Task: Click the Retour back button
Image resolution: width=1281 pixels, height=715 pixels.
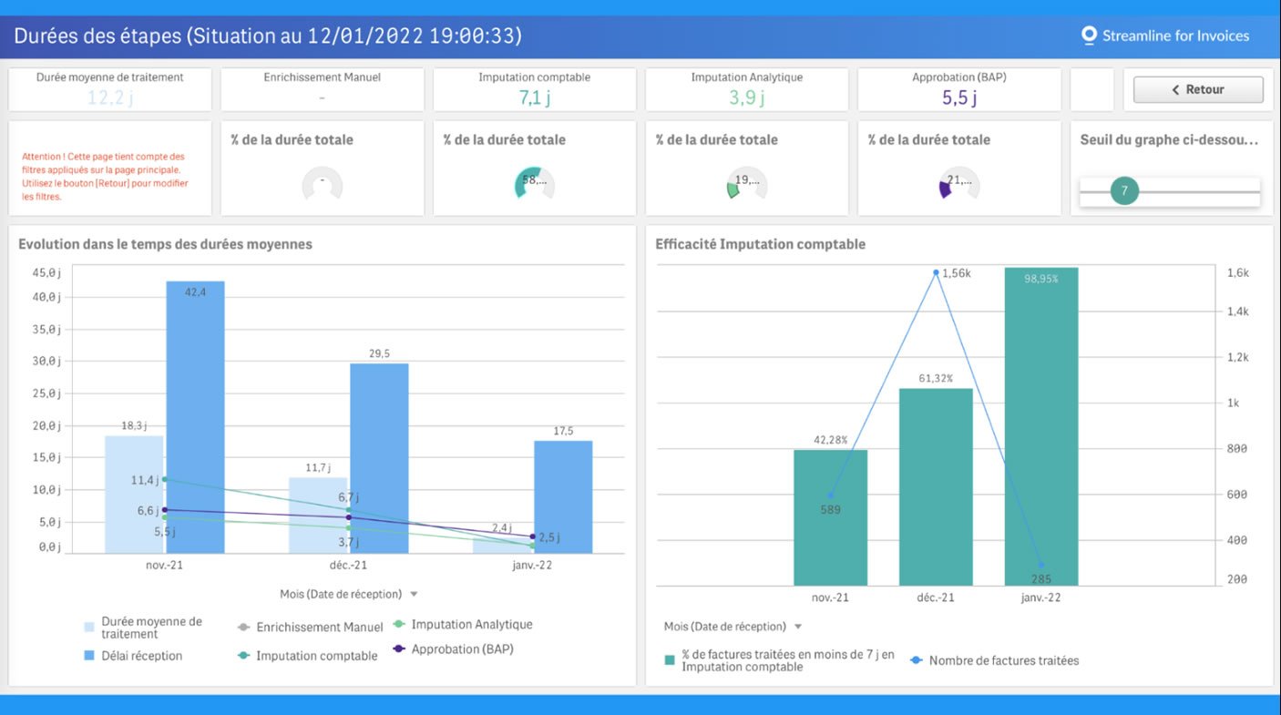Action: coord(1197,89)
